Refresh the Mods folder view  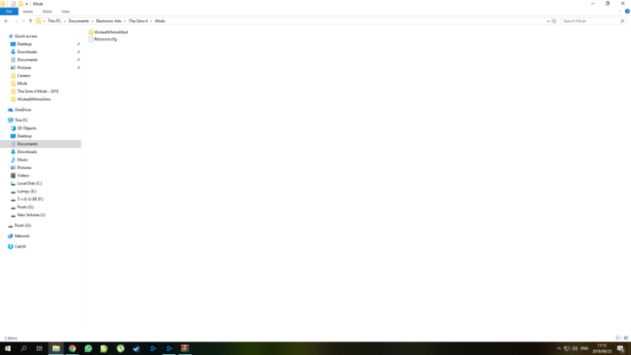pyautogui.click(x=554, y=21)
